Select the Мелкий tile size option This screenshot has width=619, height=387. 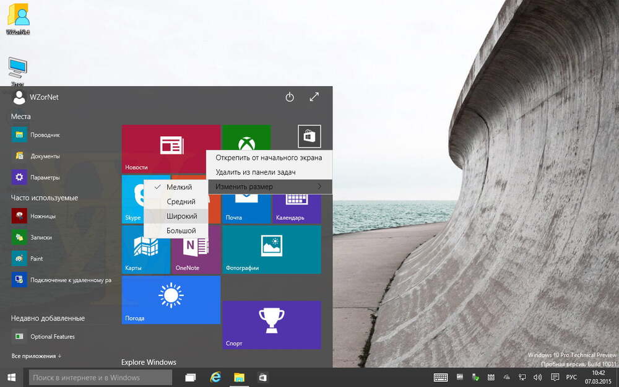pyautogui.click(x=180, y=186)
